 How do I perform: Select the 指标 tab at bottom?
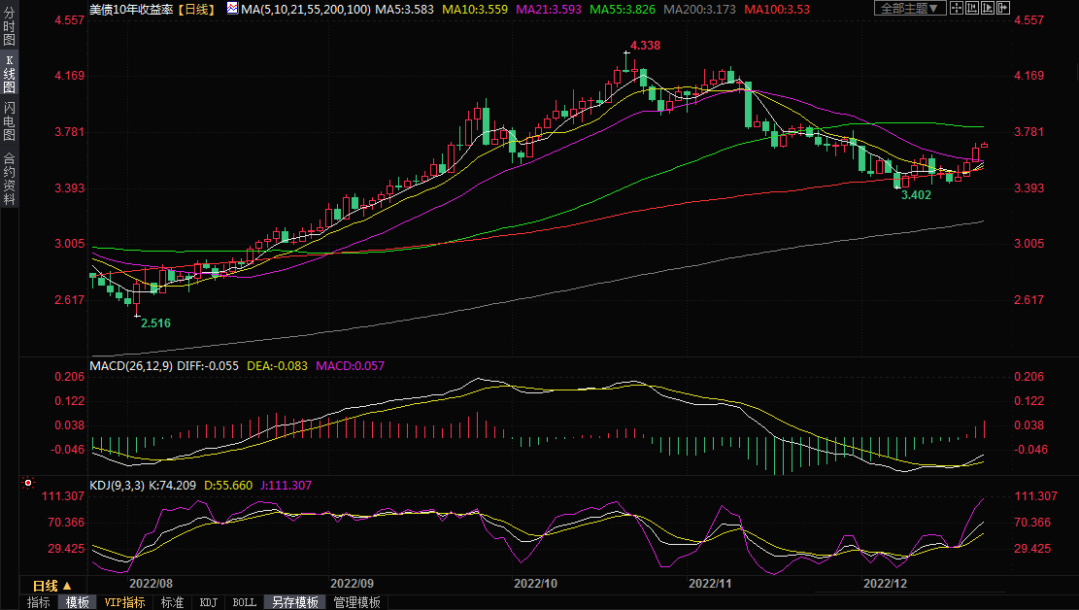[38, 602]
